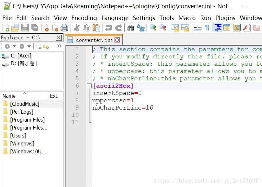Open the Replace dialog icon

pyautogui.click(x=141, y=28)
